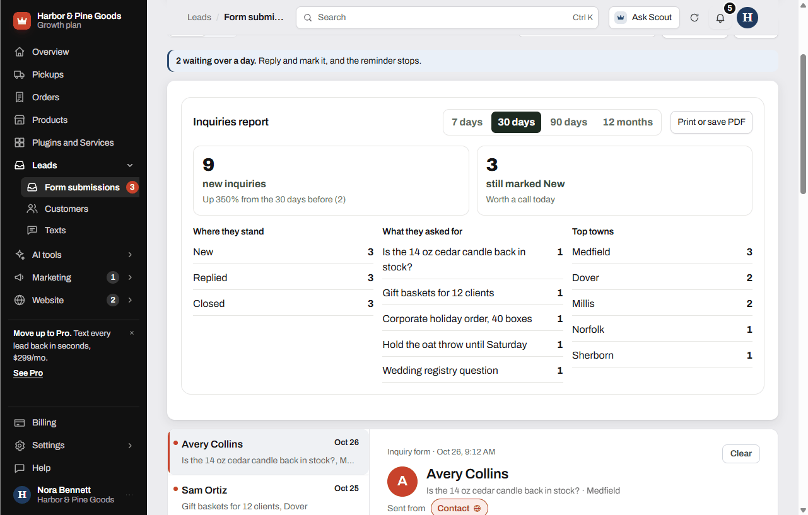This screenshot has height=515, width=808.
Task: Expand the Marketing submenu chevron
Action: point(130,277)
